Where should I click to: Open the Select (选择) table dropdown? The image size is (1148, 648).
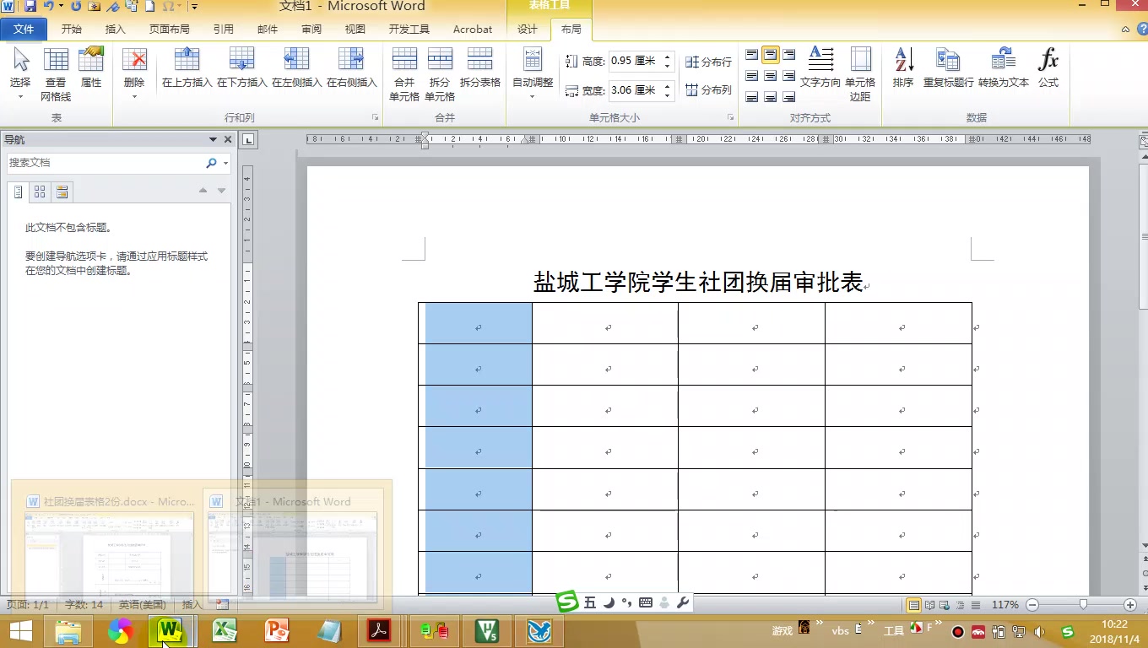click(20, 74)
